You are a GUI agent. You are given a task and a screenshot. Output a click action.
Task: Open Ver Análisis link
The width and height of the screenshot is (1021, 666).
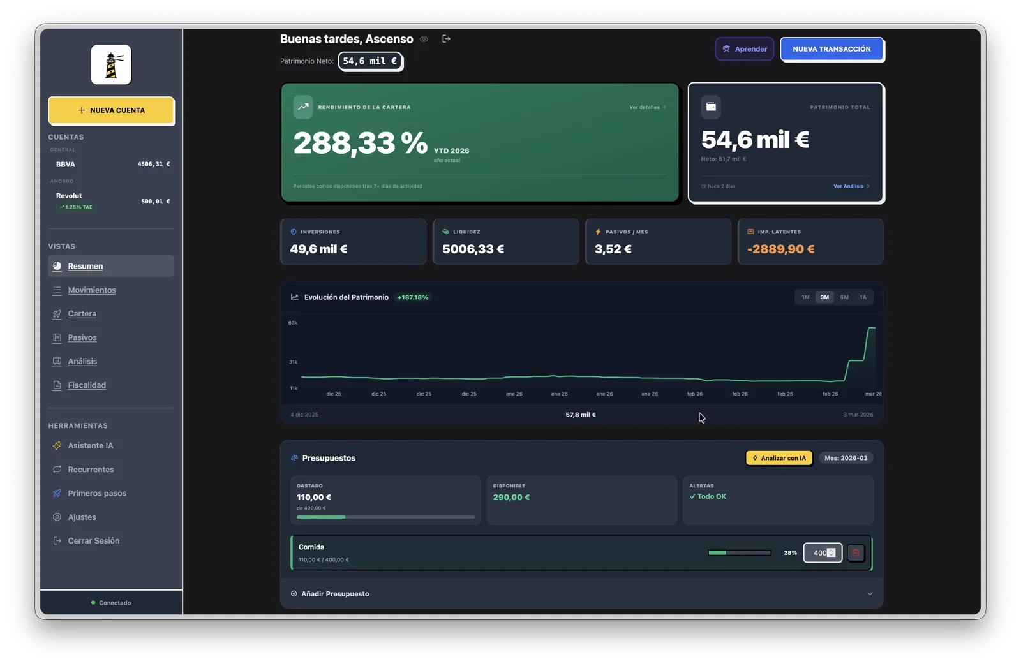click(851, 186)
